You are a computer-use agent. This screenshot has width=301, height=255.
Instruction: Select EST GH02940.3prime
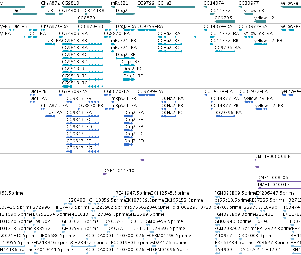[233, 221]
